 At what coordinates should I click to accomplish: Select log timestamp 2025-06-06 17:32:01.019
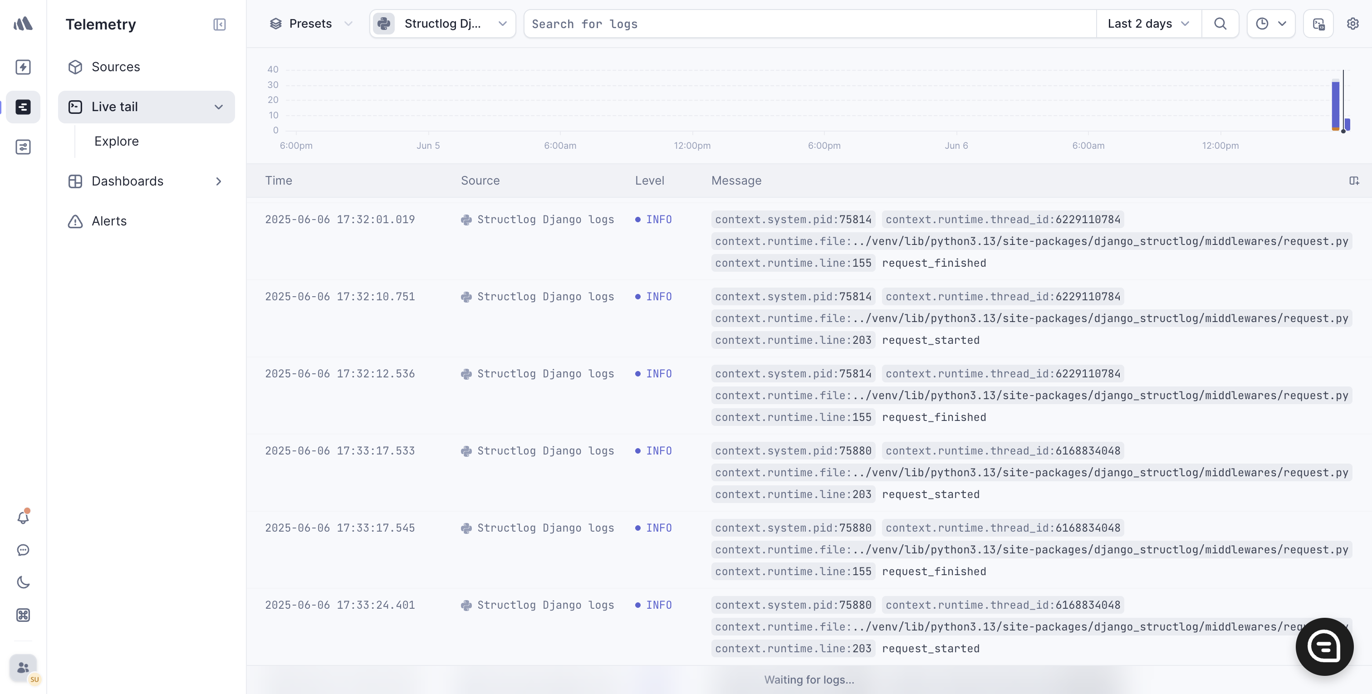tap(340, 220)
